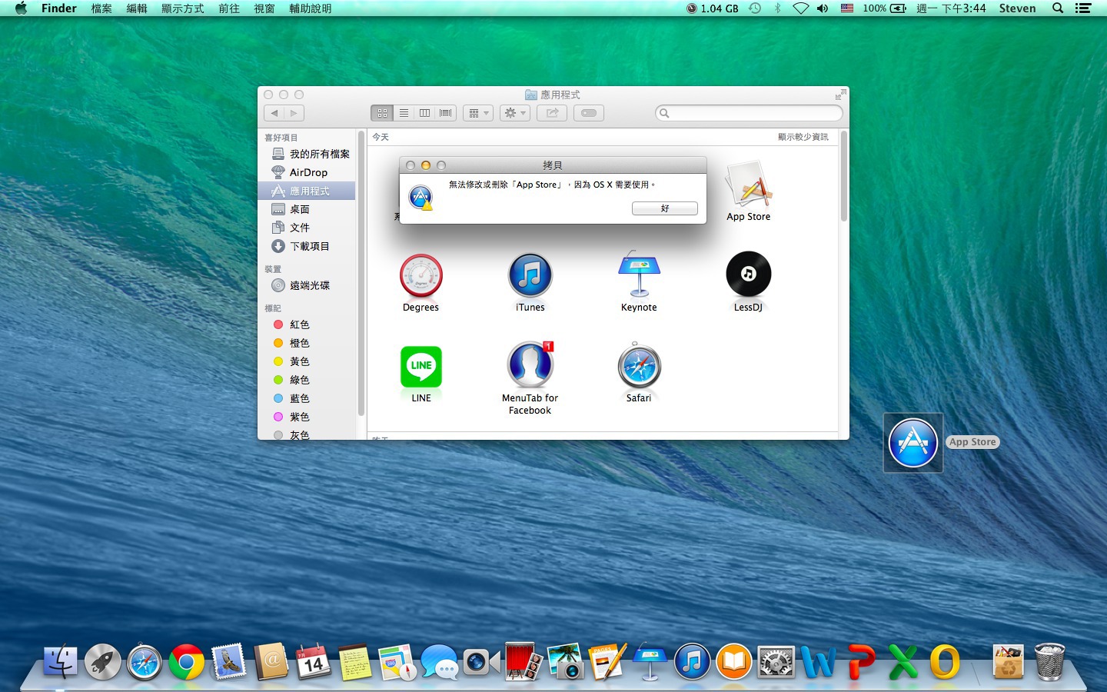Switch Finder to column view
This screenshot has width=1107, height=692.
point(424,113)
